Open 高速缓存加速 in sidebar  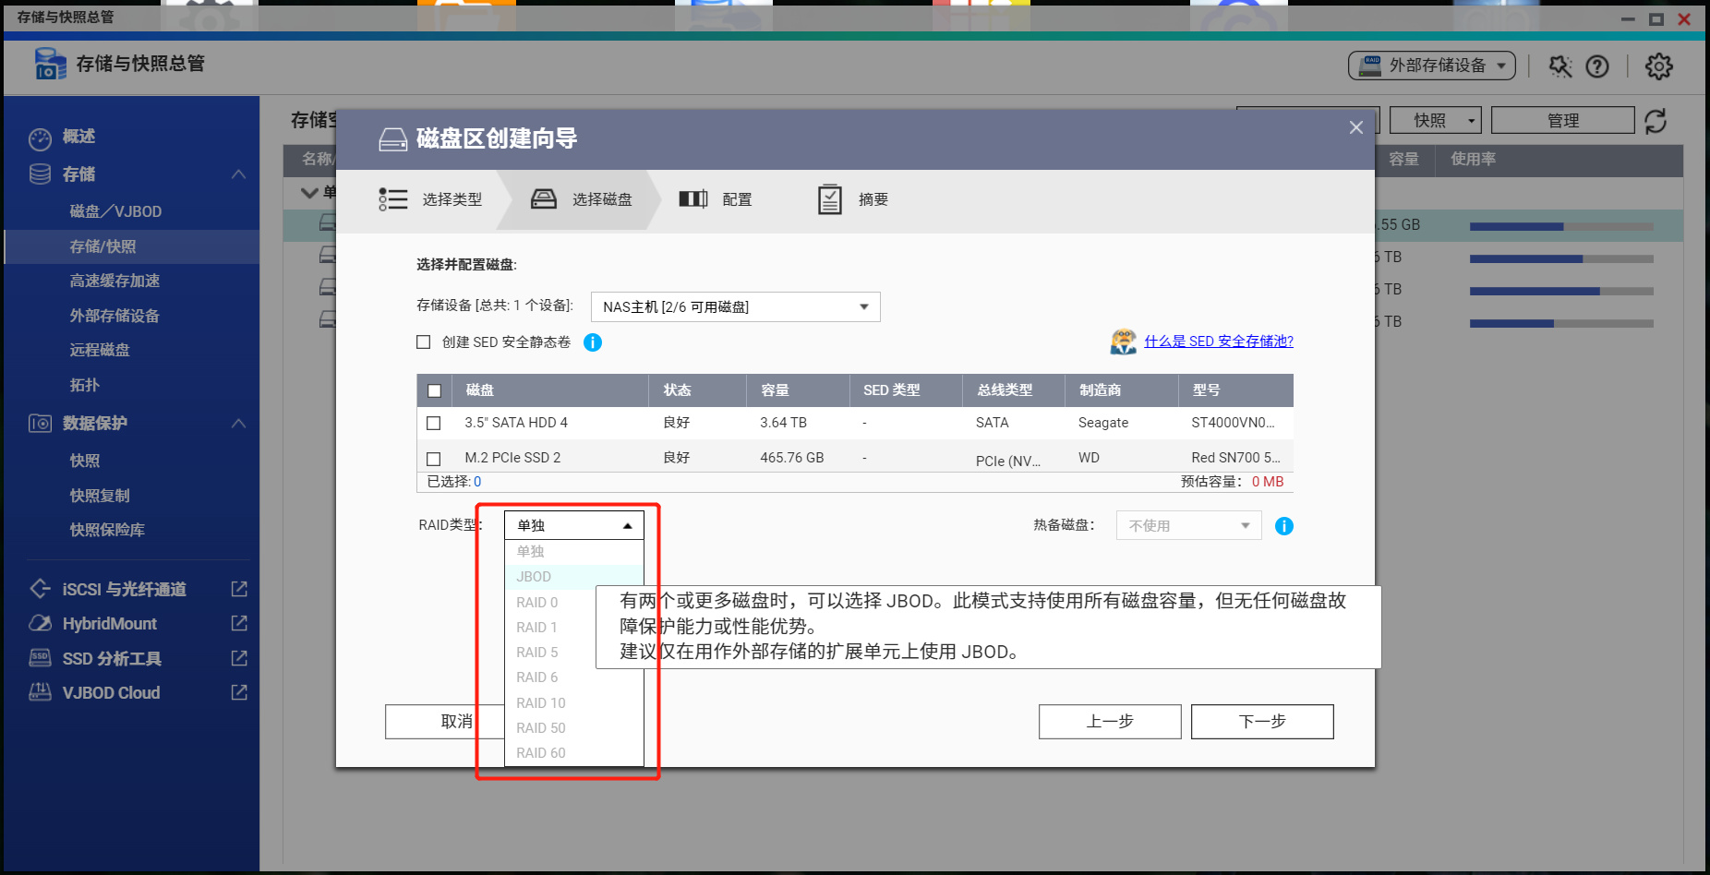[x=115, y=281]
